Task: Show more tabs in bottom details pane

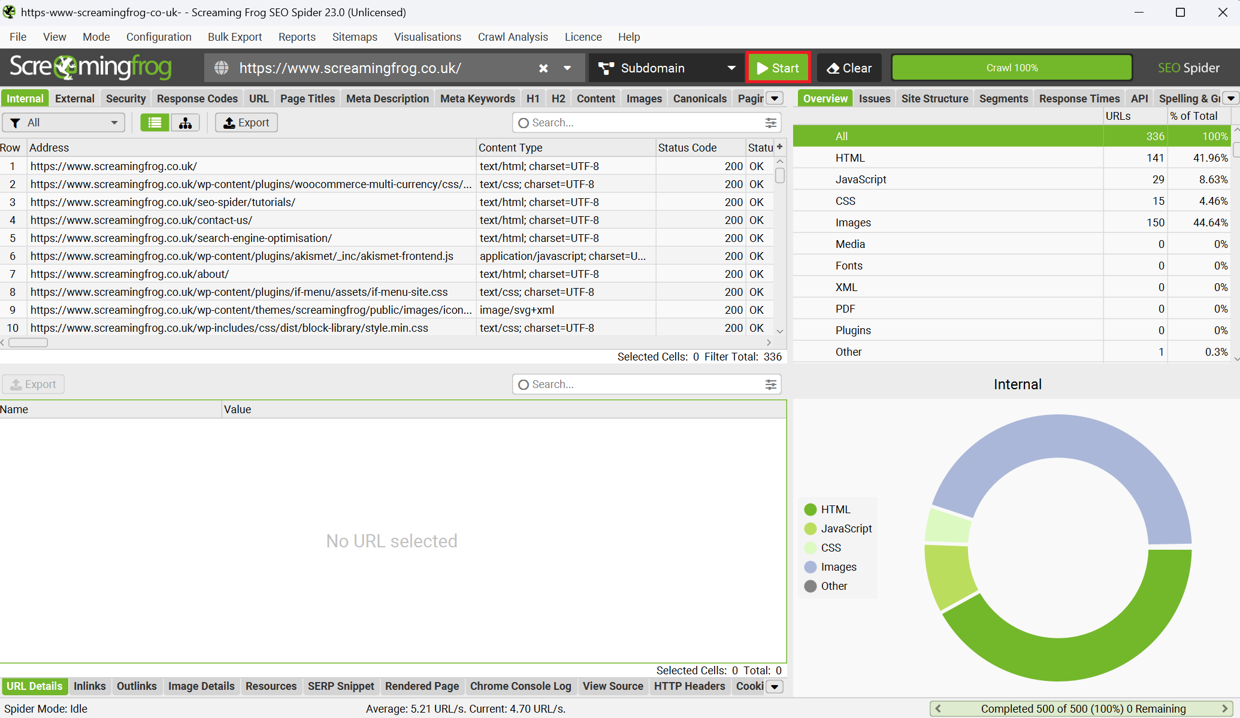Action: tap(775, 687)
